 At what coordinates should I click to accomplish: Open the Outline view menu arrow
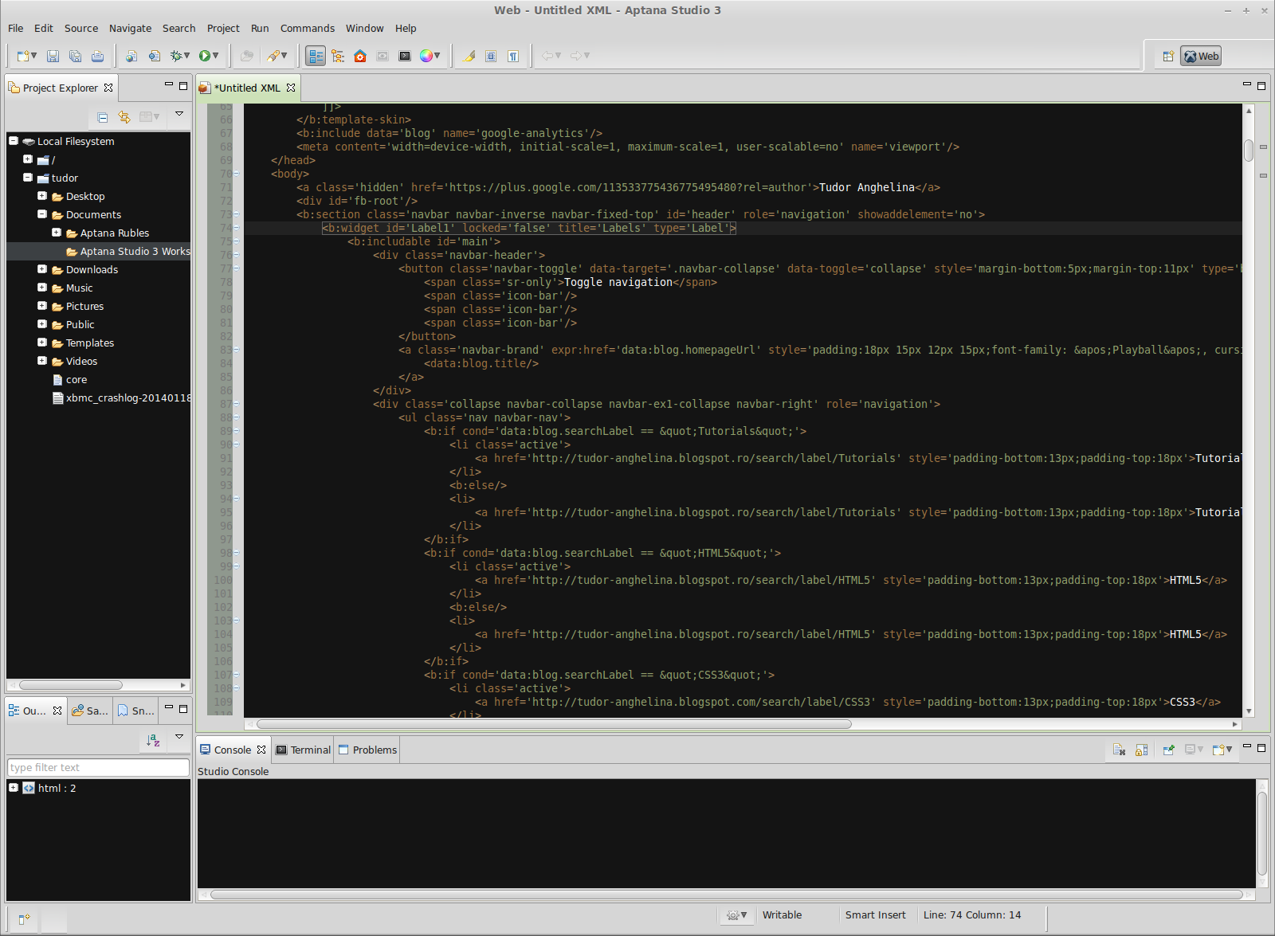[179, 737]
